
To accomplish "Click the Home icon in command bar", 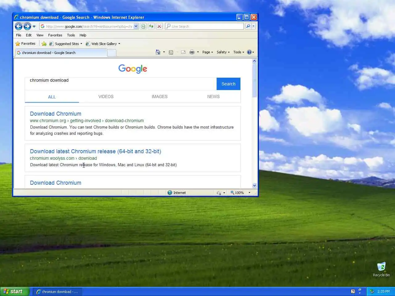I will point(158,52).
